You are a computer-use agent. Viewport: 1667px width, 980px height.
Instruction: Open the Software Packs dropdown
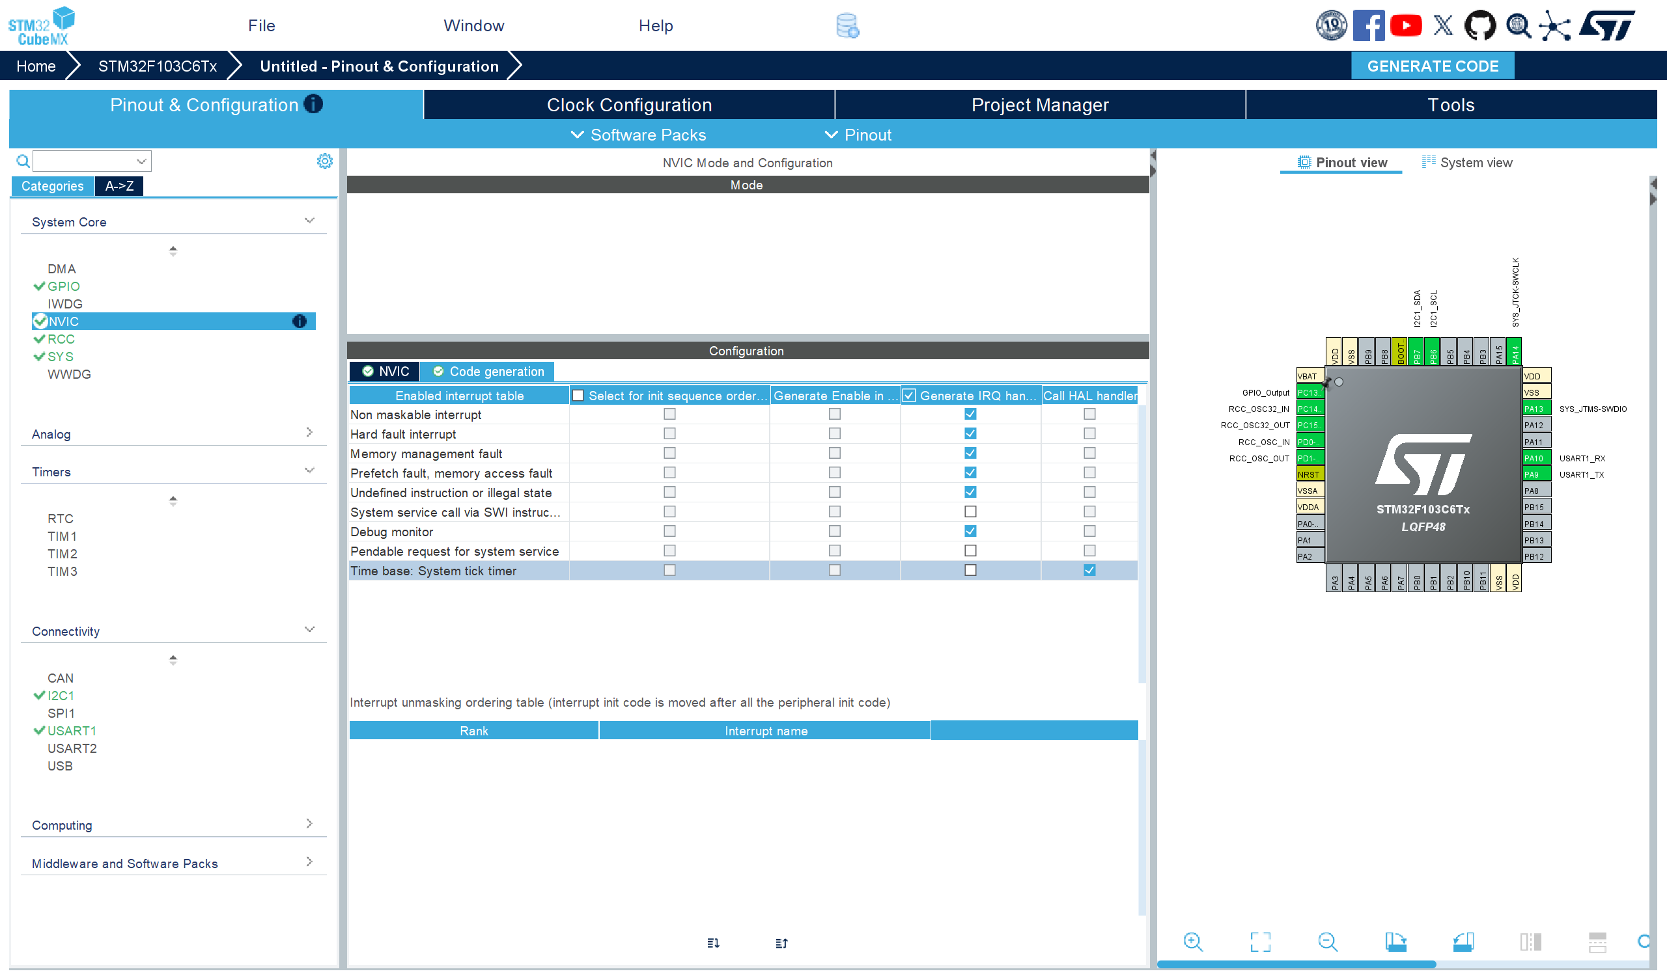click(x=638, y=135)
